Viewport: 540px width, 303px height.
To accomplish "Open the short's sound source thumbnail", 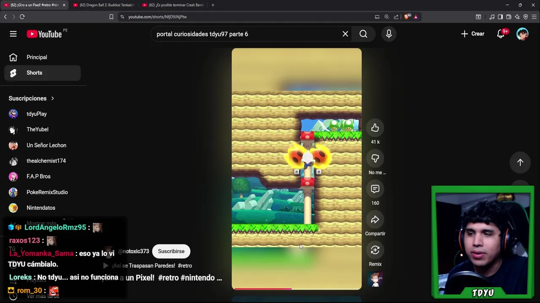I will (x=375, y=279).
